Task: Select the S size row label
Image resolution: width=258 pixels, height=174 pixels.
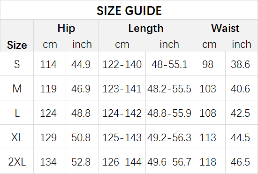Action: click(17, 64)
